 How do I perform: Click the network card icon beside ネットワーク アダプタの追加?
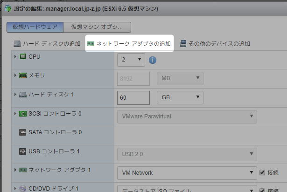click(91, 44)
